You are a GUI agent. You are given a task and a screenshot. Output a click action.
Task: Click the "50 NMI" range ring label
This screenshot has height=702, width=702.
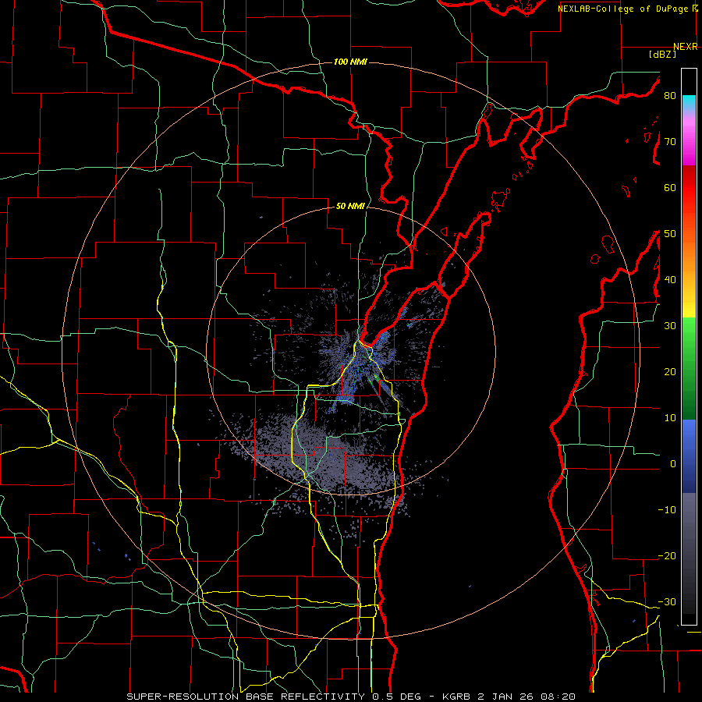350,207
